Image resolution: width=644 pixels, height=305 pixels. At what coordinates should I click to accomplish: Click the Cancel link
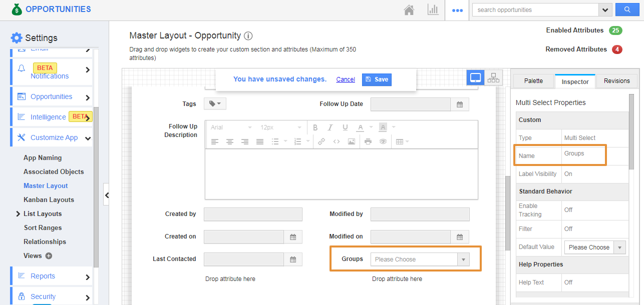[x=346, y=79]
